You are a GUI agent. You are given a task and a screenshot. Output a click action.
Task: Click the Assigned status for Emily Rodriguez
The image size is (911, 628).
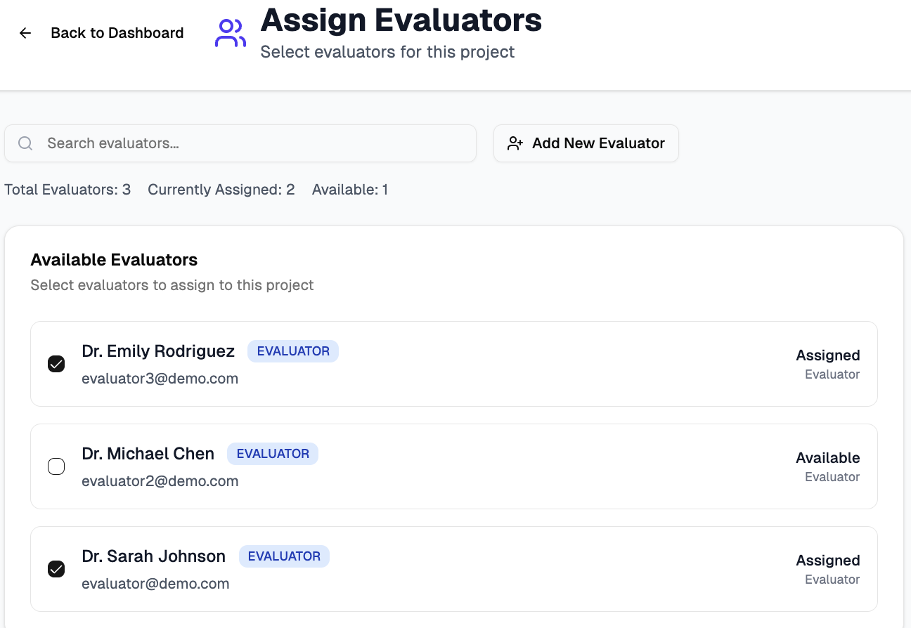pyautogui.click(x=827, y=355)
